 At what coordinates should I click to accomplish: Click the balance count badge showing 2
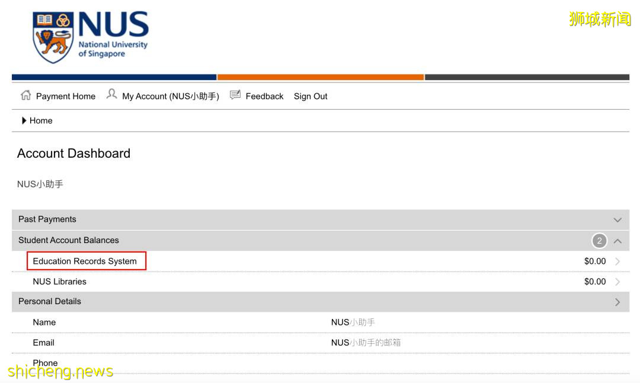(x=599, y=241)
